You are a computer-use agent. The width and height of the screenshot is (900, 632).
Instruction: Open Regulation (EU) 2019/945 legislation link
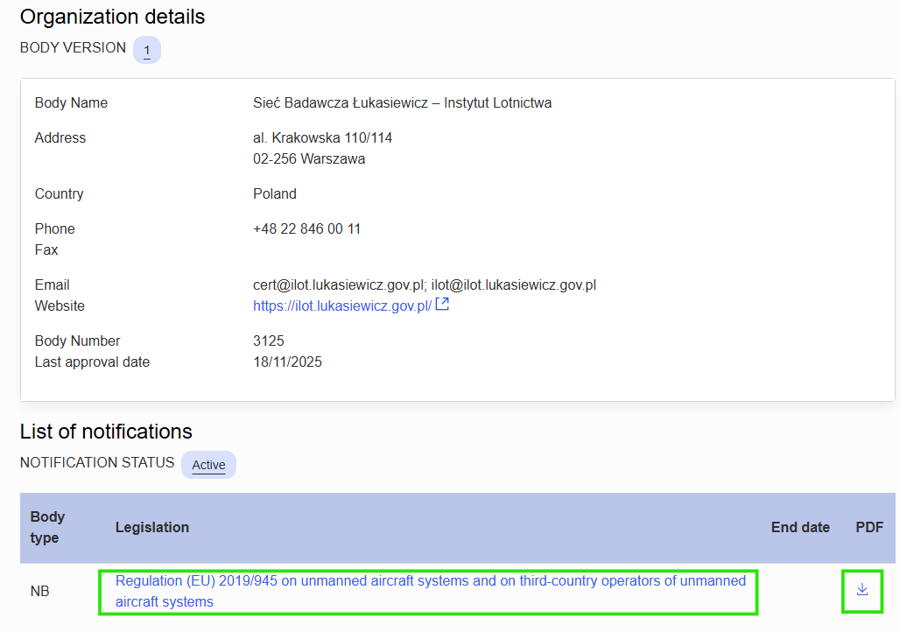(x=430, y=591)
